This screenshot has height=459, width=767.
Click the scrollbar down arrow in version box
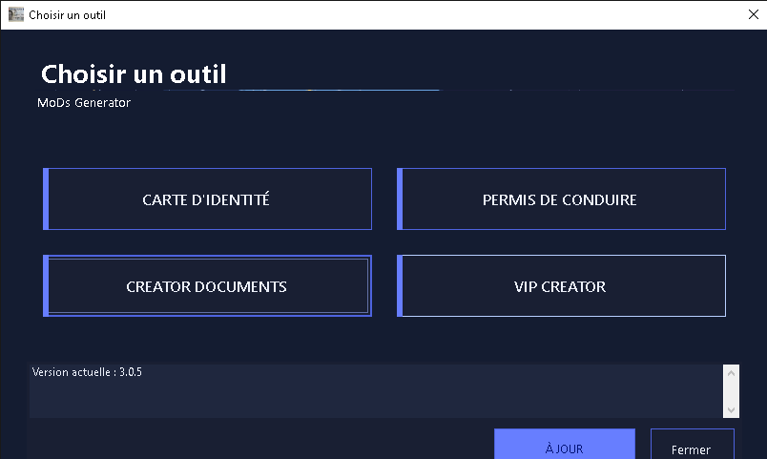(731, 409)
